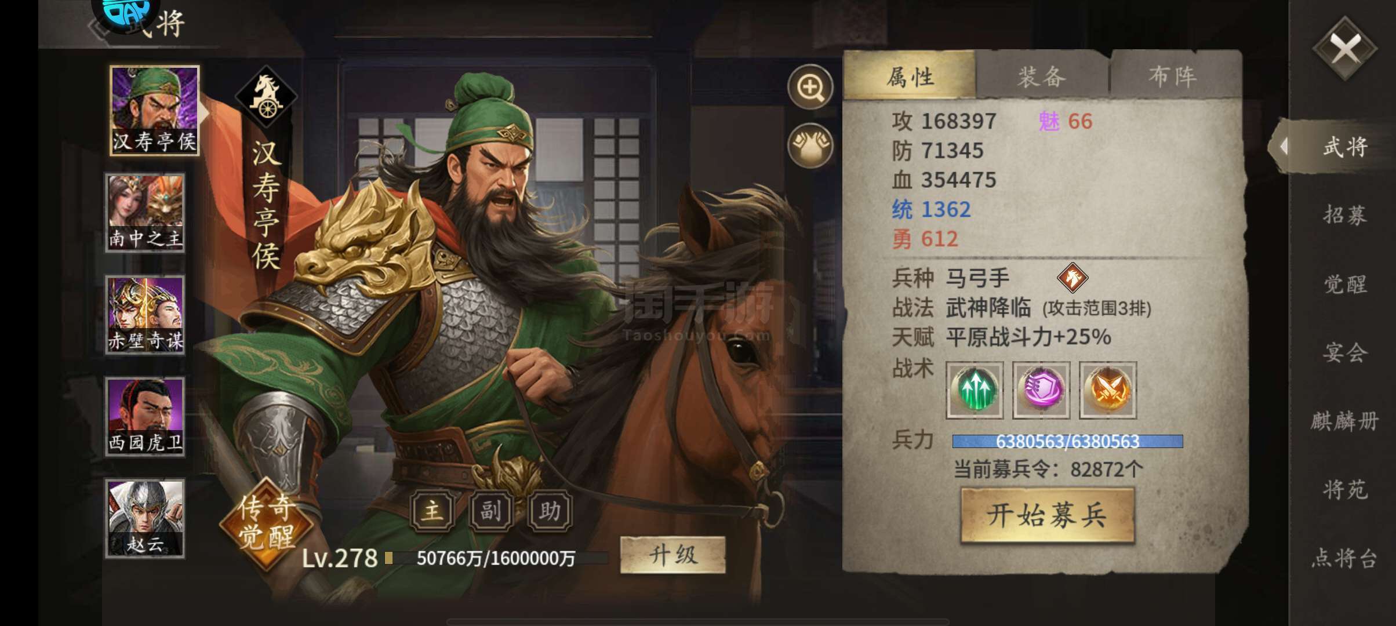
Task: Toggle the 主 position slot
Action: click(432, 511)
